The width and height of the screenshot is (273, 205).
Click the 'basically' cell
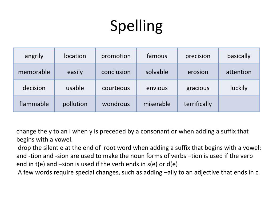[x=239, y=56]
